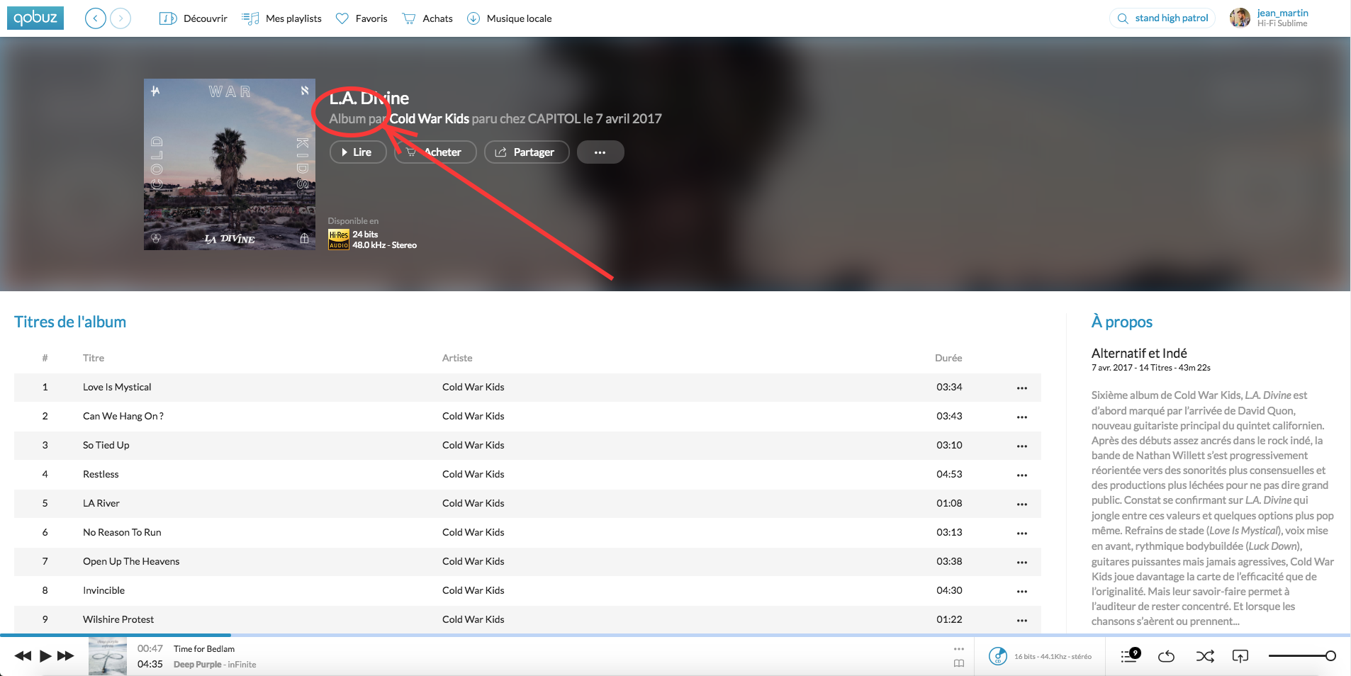The width and height of the screenshot is (1351, 676).
Task: Open options menu for So Tied Up
Action: tap(1022, 446)
